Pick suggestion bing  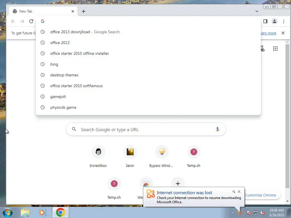[148, 64]
